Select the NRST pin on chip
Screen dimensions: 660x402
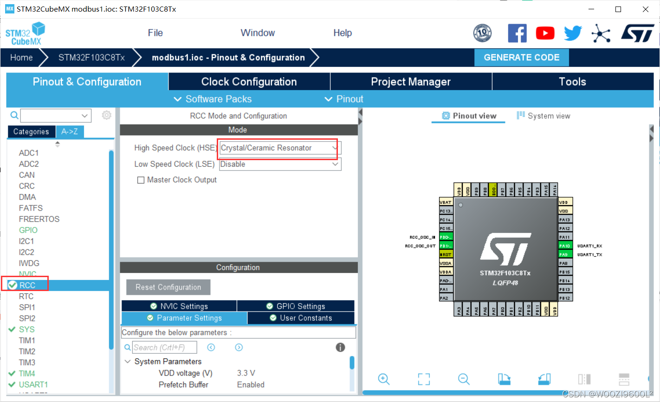(446, 254)
